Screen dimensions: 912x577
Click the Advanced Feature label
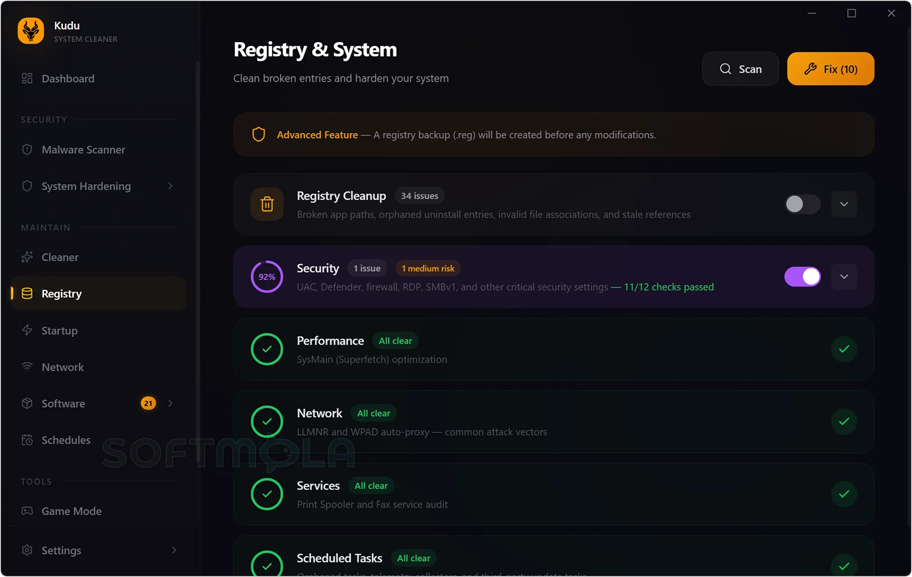coord(317,135)
